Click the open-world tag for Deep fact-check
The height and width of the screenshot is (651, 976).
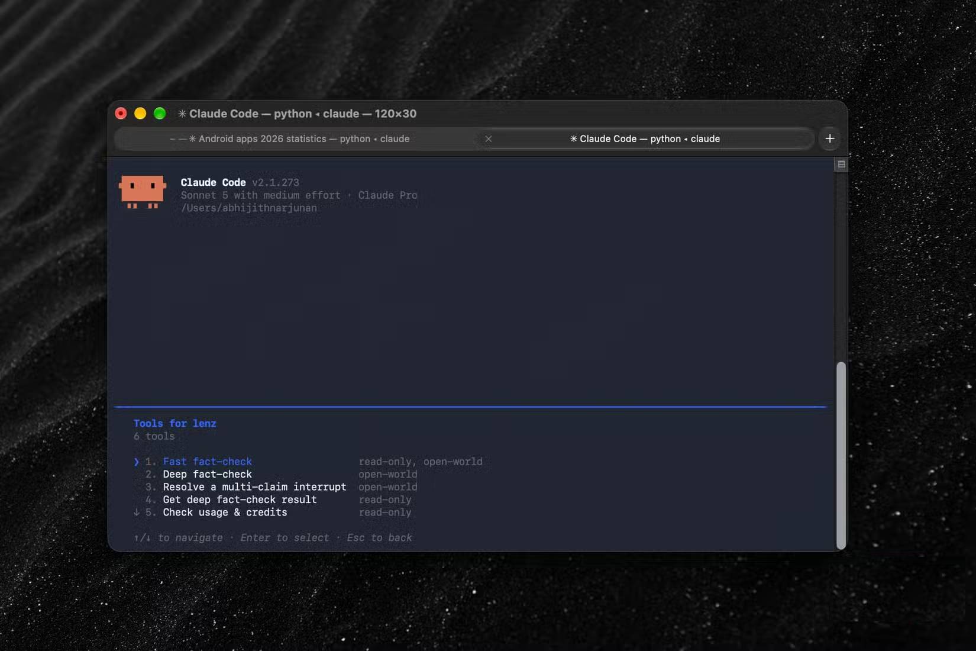[x=388, y=475]
